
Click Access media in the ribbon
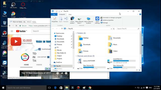(72, 20)
